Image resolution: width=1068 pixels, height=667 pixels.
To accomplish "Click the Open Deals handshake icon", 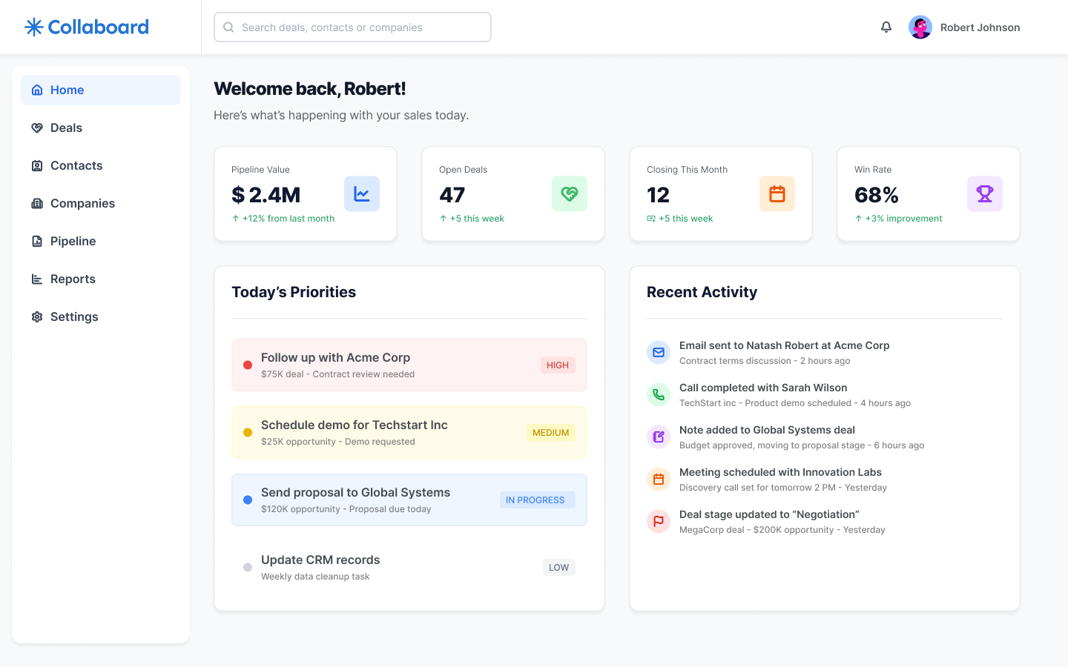I will click(x=570, y=194).
